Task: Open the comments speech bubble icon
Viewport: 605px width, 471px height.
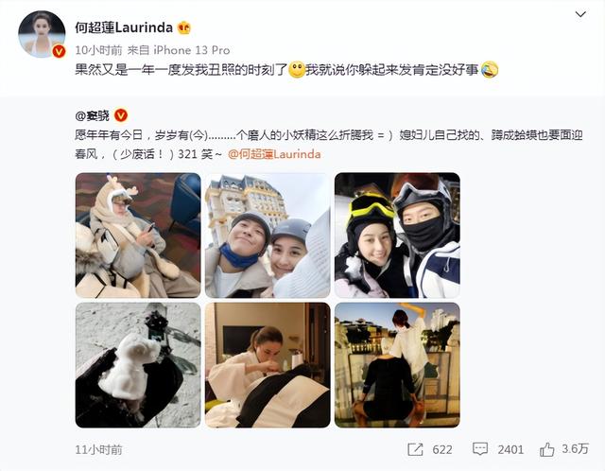Action: click(480, 449)
